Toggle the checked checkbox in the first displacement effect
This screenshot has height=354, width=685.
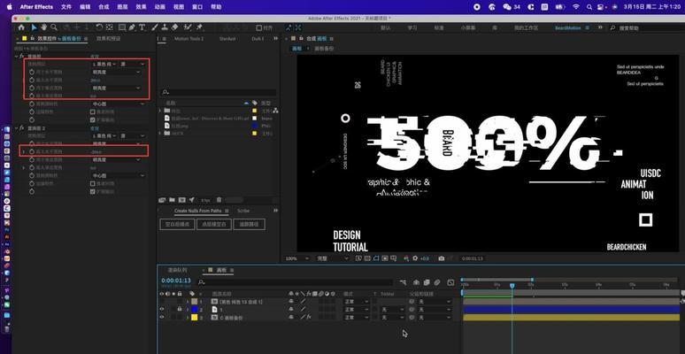pos(92,119)
